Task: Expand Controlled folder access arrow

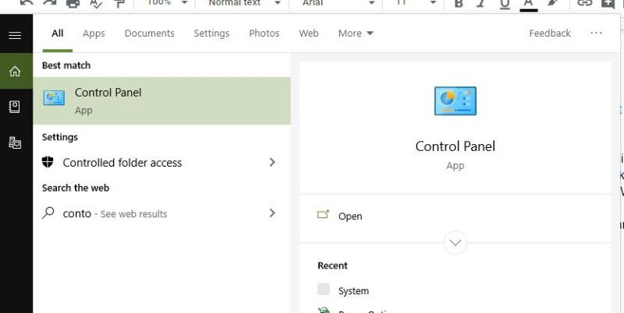Action: click(272, 162)
